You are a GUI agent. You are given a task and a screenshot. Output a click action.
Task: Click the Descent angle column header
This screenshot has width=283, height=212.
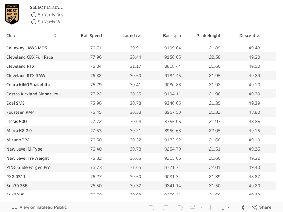coord(250,36)
